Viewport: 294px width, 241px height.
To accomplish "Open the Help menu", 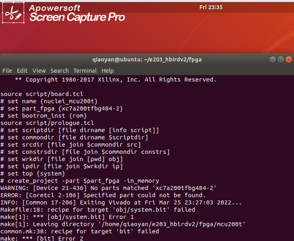I will [x=107, y=71].
